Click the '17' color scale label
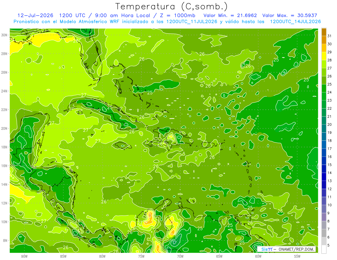337x260 pixels. (x=330, y=149)
